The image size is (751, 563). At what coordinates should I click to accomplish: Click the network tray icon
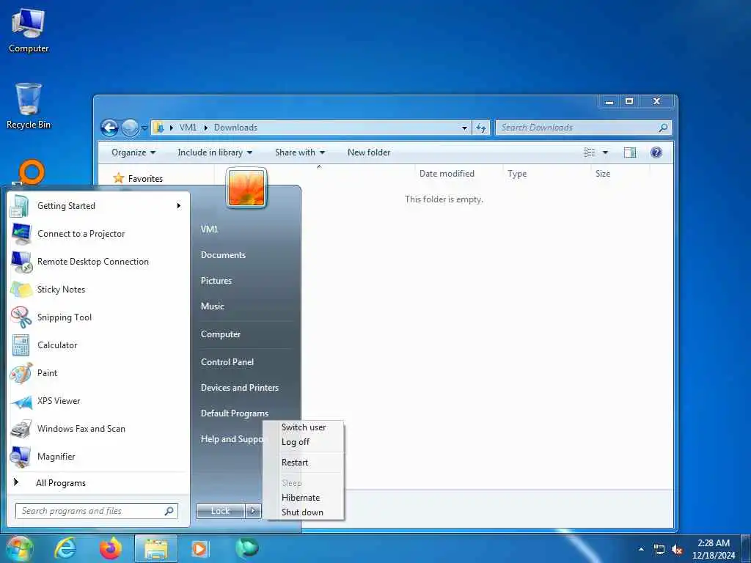[x=659, y=550]
